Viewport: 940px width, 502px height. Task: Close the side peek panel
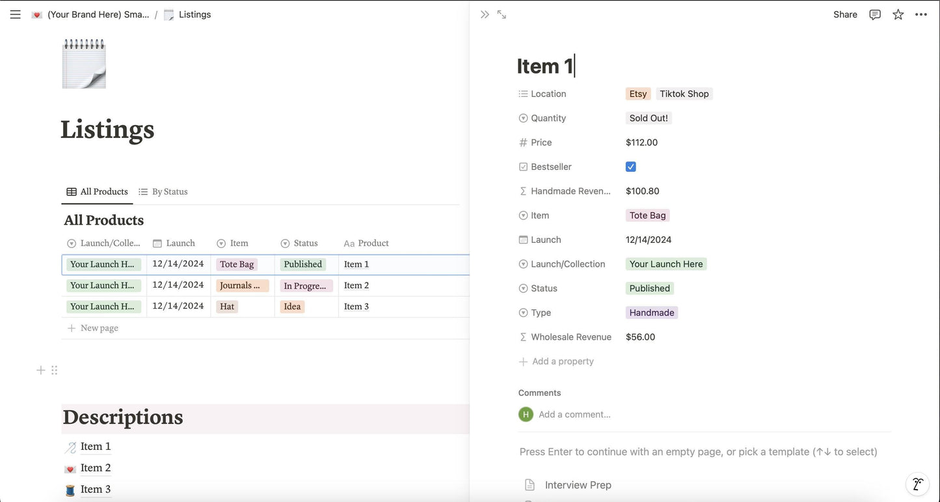coord(485,14)
